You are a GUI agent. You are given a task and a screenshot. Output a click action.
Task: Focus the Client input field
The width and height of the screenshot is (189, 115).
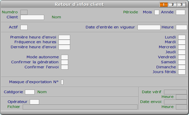(32, 17)
